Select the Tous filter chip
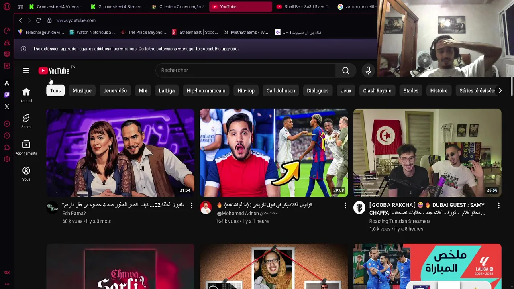Viewport: 514px width, 289px height. pyautogui.click(x=55, y=91)
